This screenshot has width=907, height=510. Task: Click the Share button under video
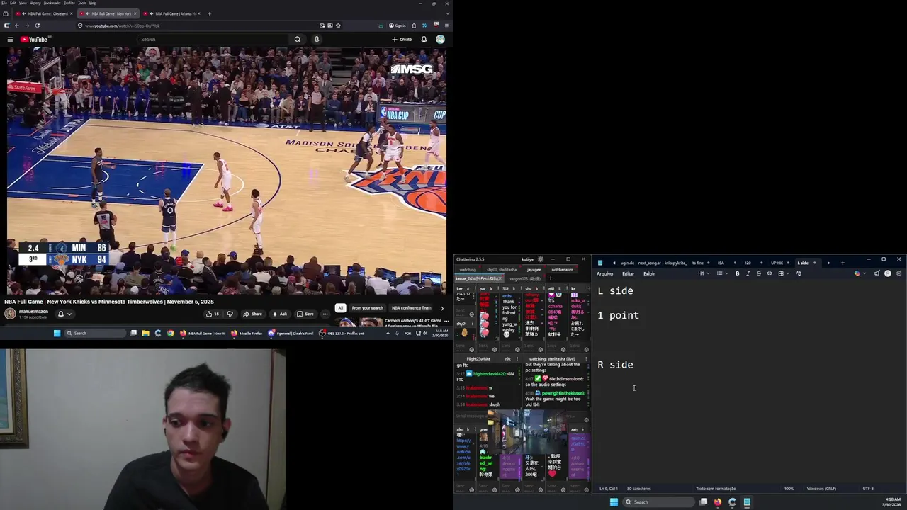pyautogui.click(x=252, y=314)
